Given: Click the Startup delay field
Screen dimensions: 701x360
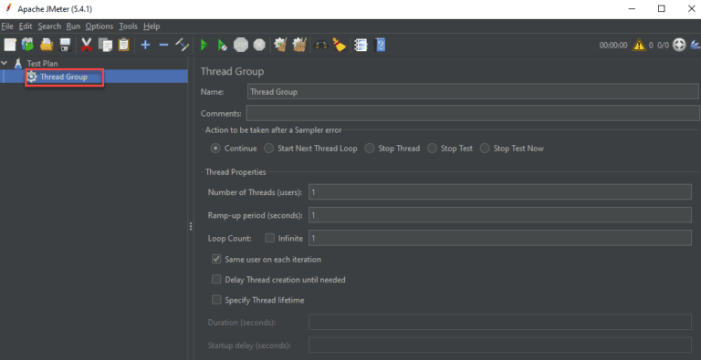Looking at the screenshot, I should 500,345.
